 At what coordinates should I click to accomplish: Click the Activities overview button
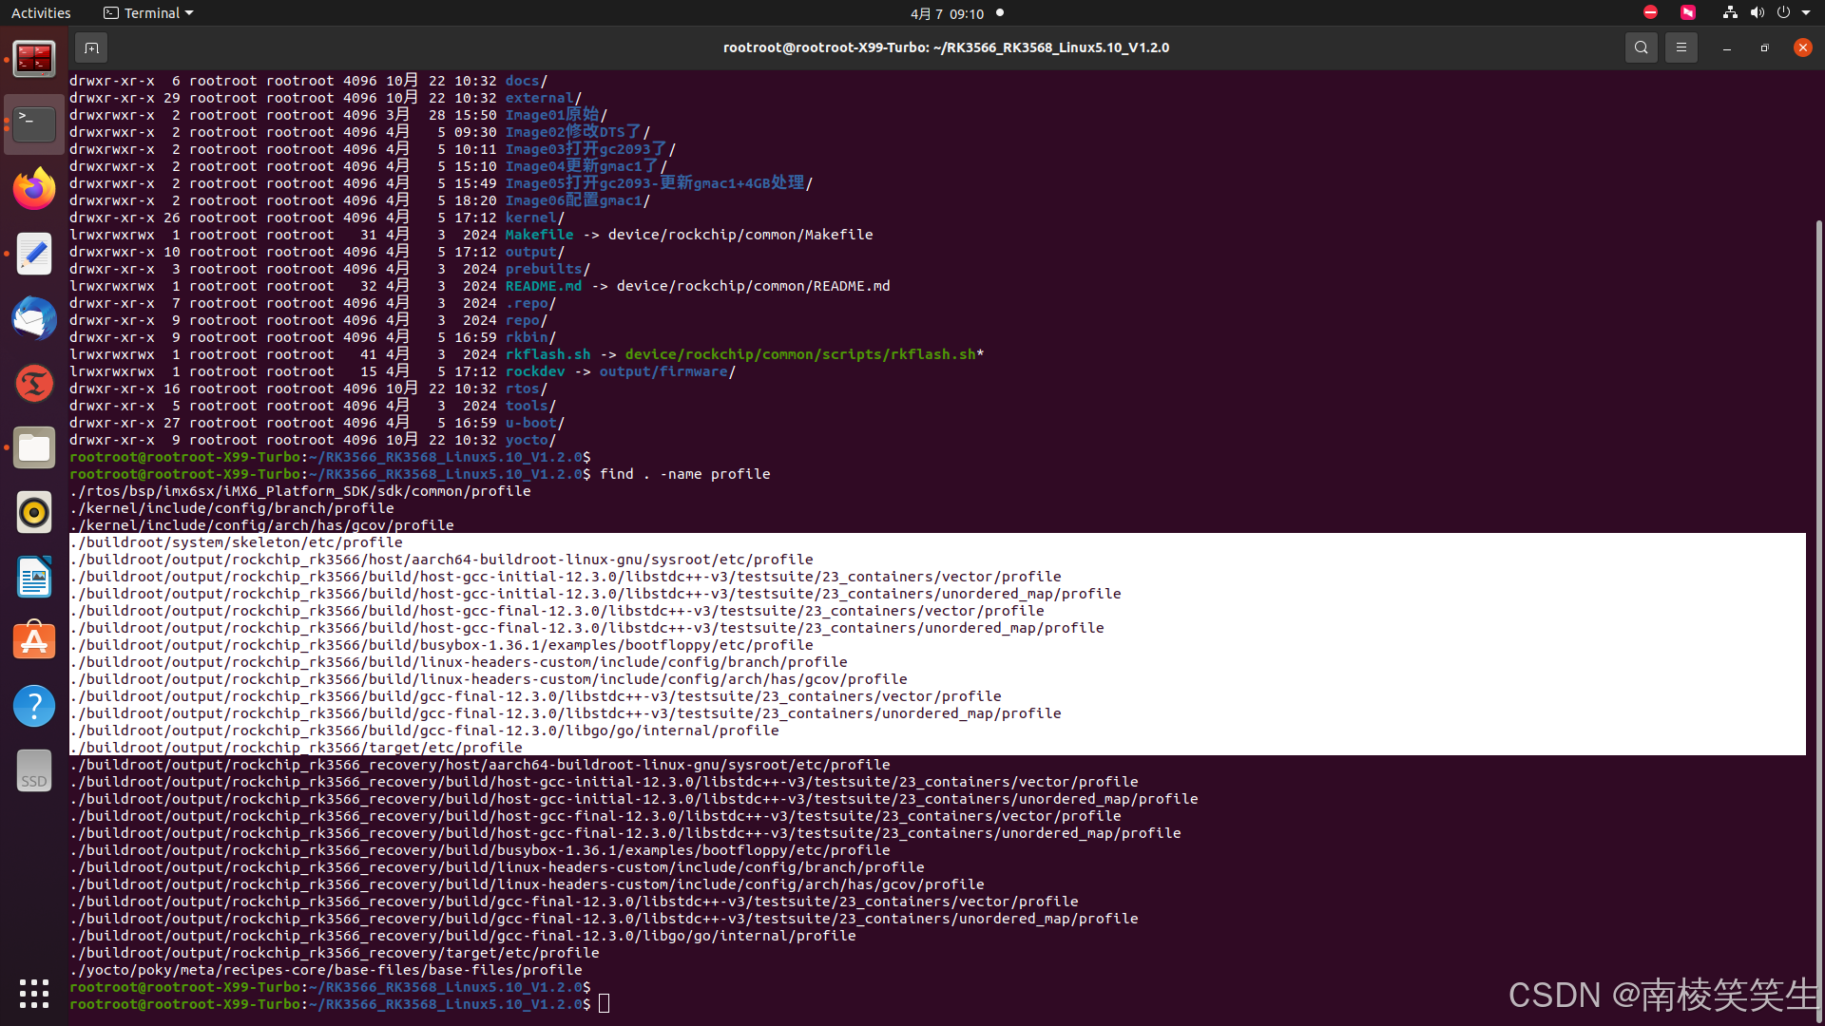[x=41, y=13]
